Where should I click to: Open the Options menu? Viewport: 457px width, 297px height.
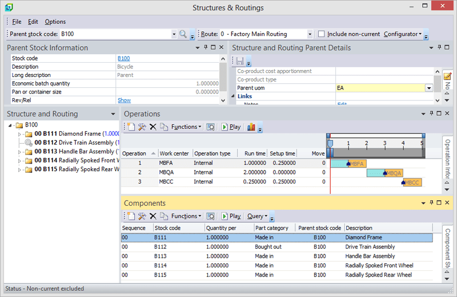[x=55, y=22]
